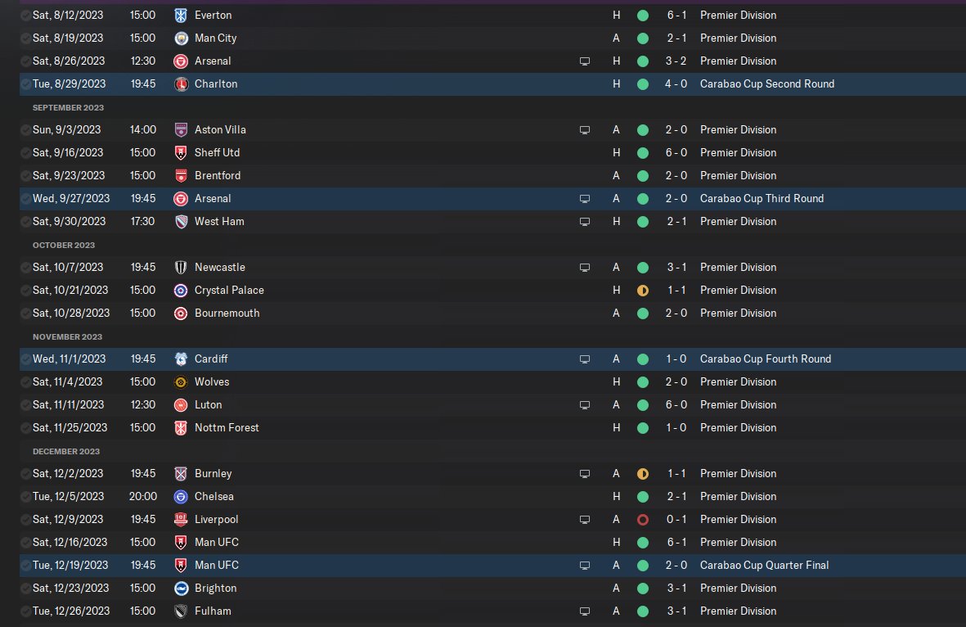Image resolution: width=966 pixels, height=627 pixels.
Task: Click the Everton club badge
Action: (x=181, y=16)
